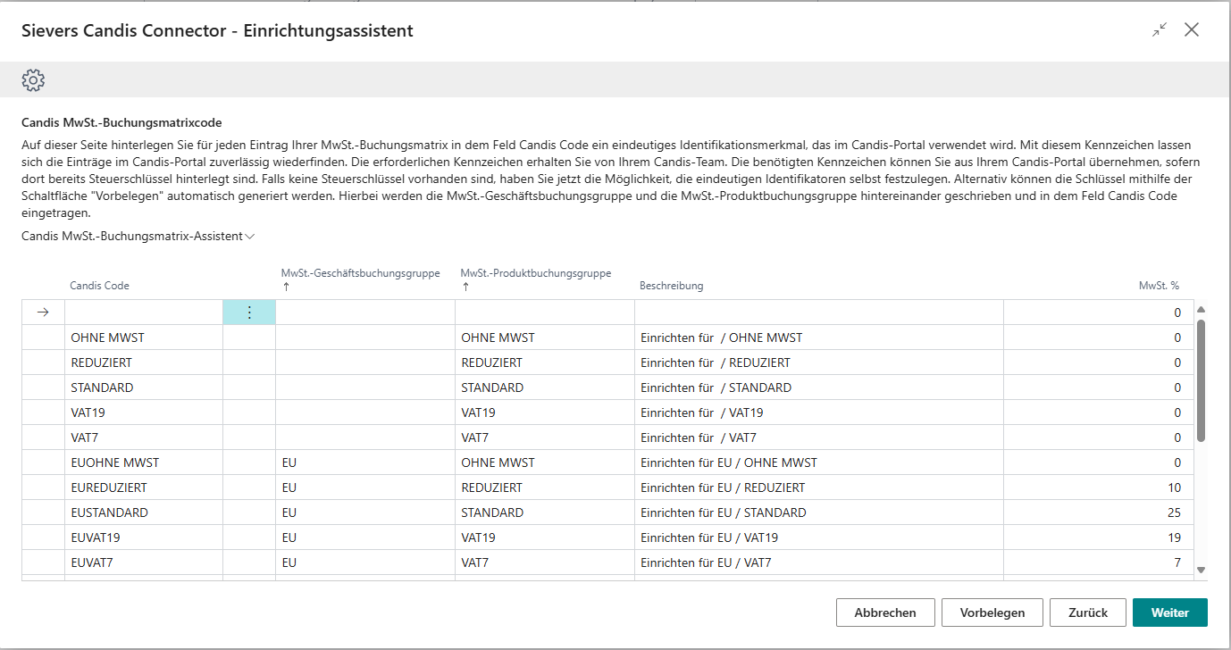
Task: Select the EUSTANDARD Candis Code cell
Action: (x=143, y=512)
